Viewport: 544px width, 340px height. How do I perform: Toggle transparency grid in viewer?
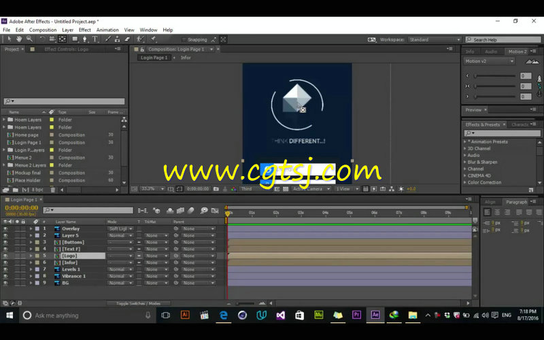click(286, 189)
